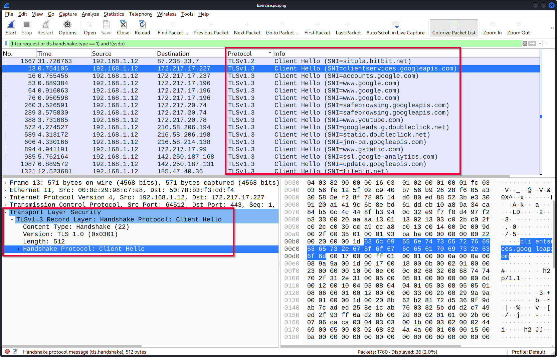557x357 pixels.
Task: Apply the display filter arrow
Action: pyautogui.click(x=532, y=43)
